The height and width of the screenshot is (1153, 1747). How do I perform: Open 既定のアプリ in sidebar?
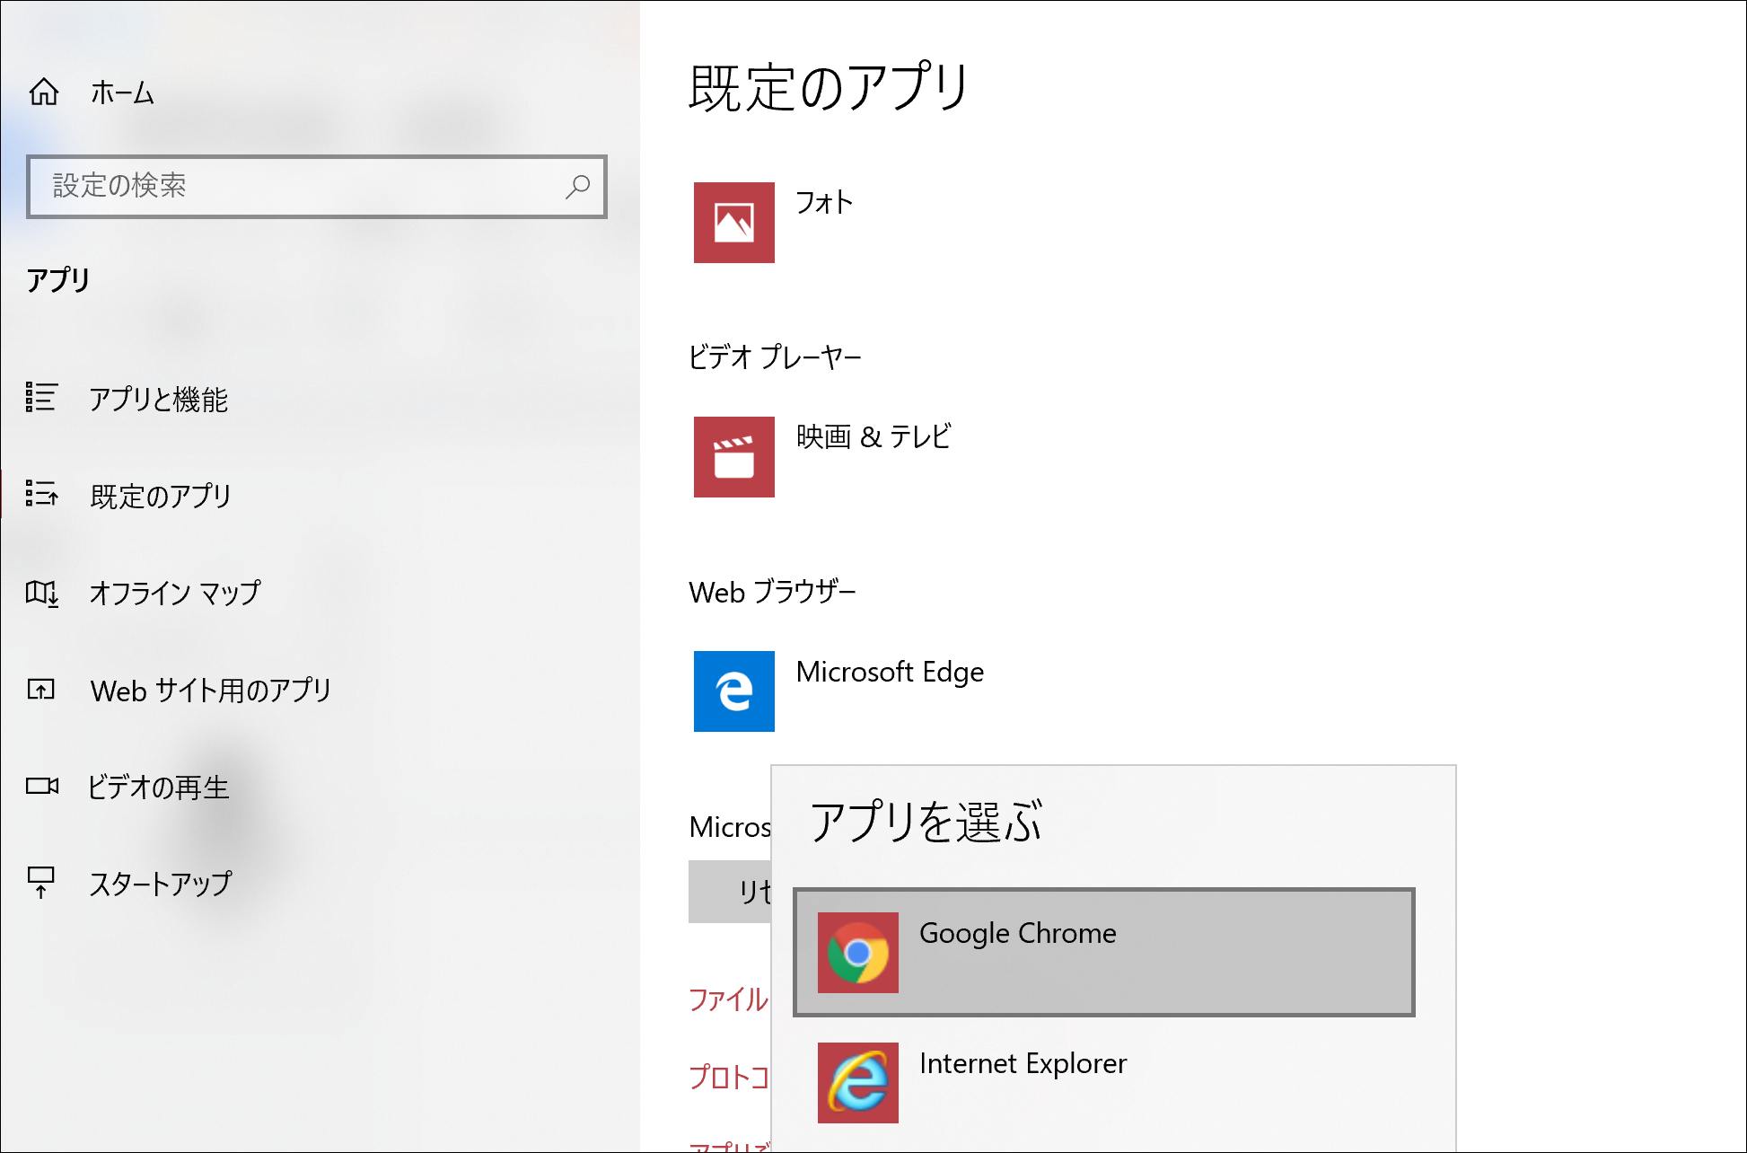161,496
